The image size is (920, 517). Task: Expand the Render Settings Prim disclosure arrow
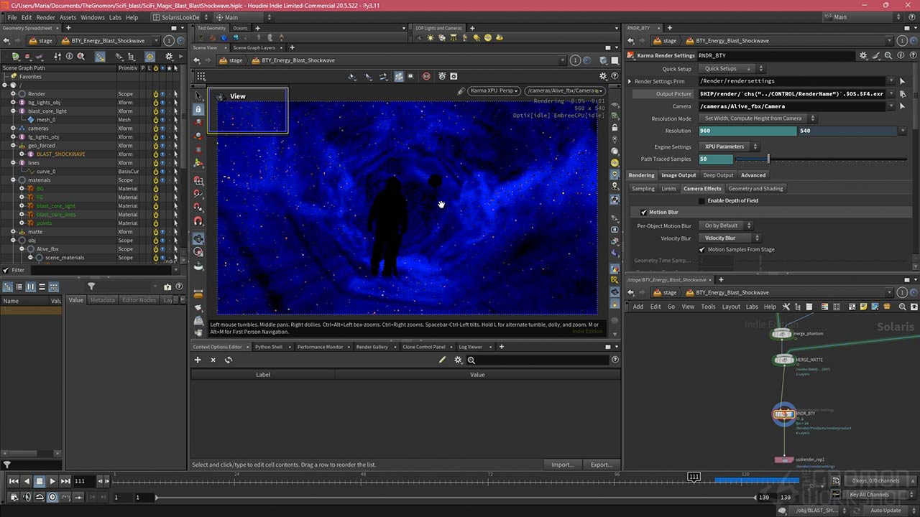click(x=630, y=82)
